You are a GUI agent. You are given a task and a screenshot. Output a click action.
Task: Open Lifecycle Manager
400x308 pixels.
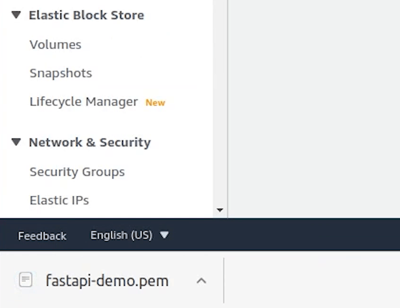[x=84, y=102]
